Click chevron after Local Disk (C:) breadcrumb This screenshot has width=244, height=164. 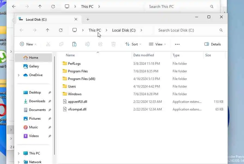click(x=141, y=30)
